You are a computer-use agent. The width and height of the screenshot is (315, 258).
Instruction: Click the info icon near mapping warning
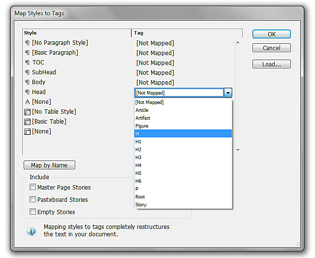click(31, 231)
